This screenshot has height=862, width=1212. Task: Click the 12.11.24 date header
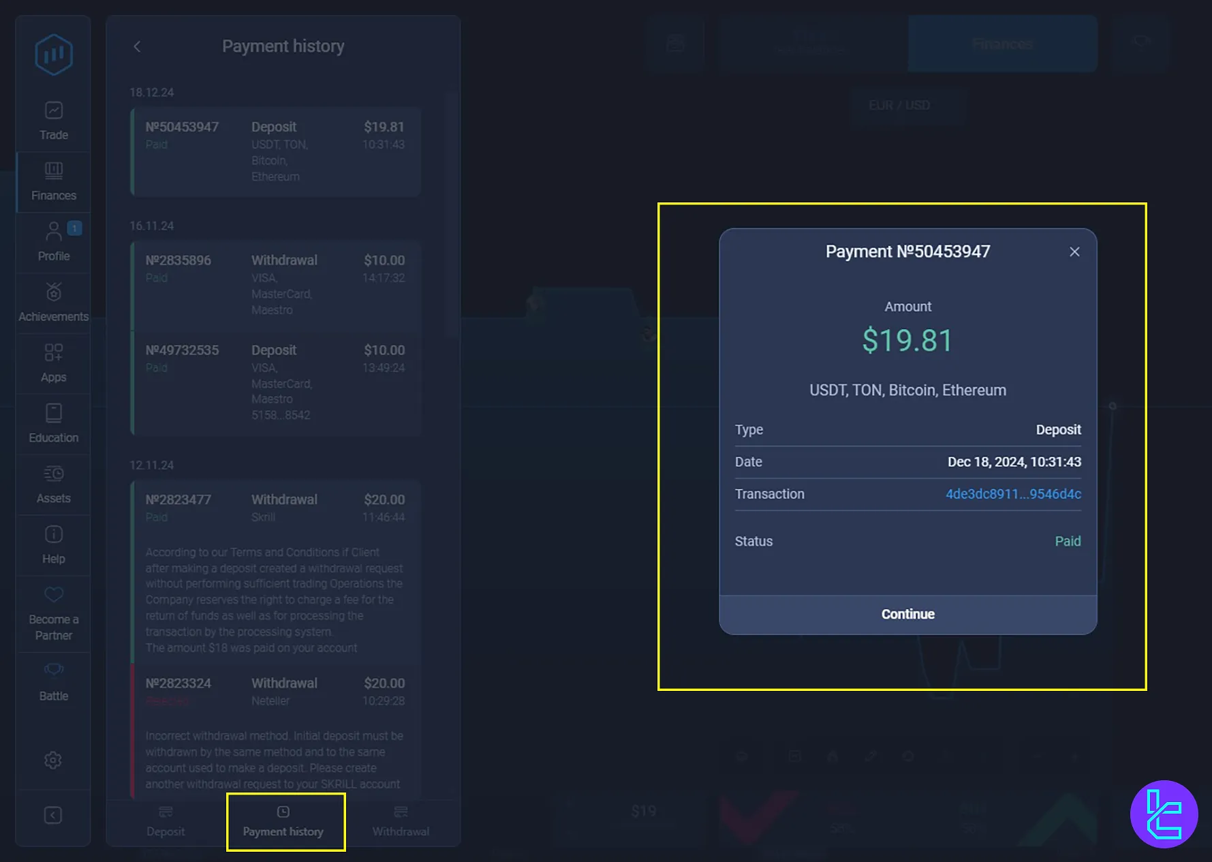point(152,465)
